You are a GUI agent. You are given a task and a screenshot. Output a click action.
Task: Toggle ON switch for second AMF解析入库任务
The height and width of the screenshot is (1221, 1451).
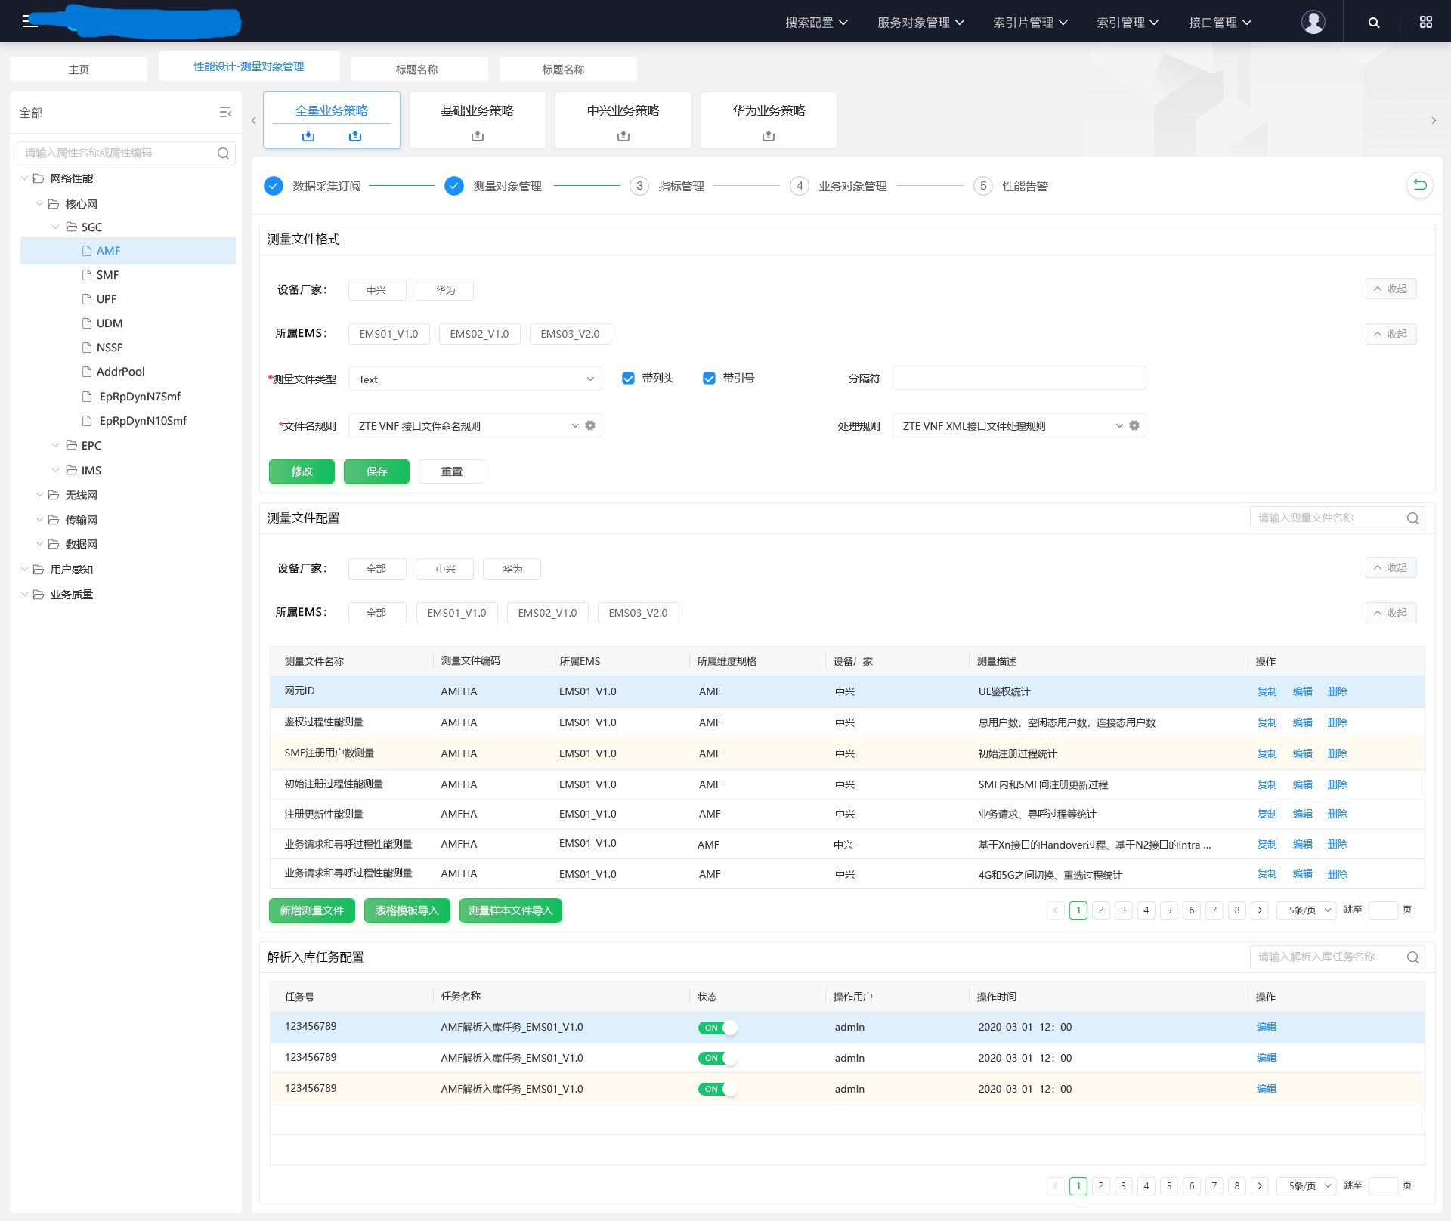click(x=717, y=1058)
